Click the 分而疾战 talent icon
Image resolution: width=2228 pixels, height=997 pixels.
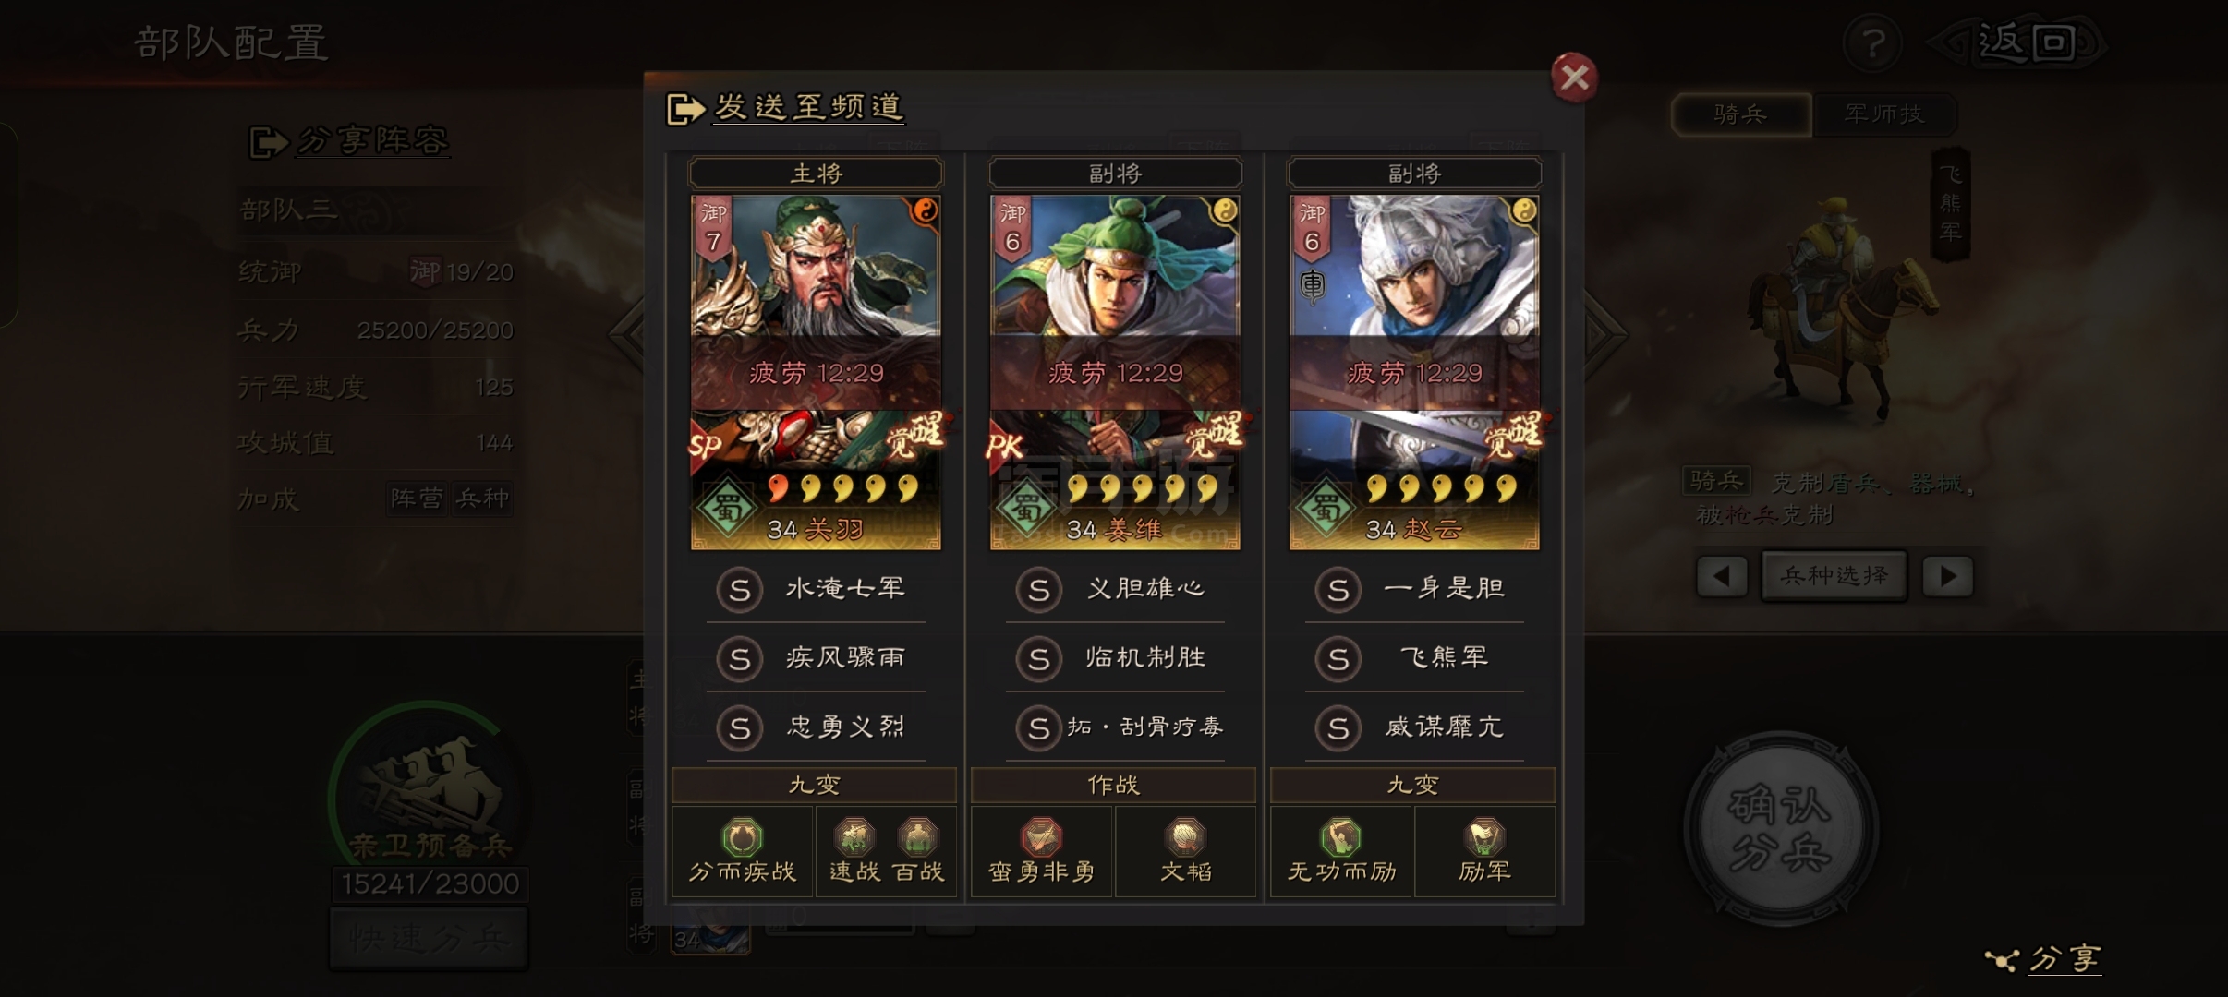742,837
